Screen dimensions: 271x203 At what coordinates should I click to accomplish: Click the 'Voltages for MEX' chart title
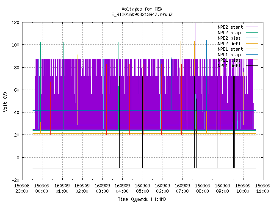142,9
